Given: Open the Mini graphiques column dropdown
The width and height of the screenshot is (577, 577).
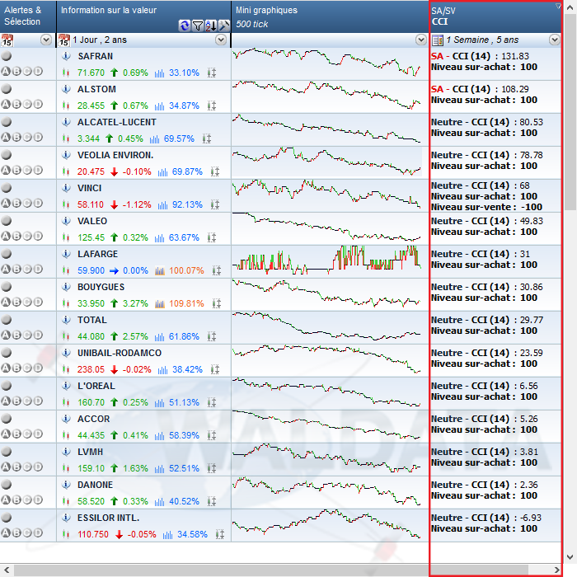Looking at the screenshot, I should click(x=421, y=40).
